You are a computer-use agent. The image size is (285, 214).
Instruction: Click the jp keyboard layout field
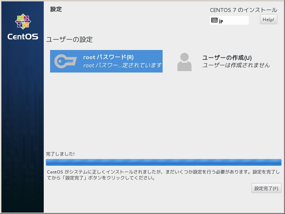click(x=229, y=20)
